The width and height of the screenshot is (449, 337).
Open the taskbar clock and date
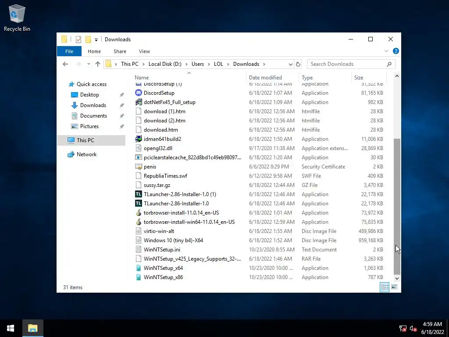pyautogui.click(x=432, y=328)
